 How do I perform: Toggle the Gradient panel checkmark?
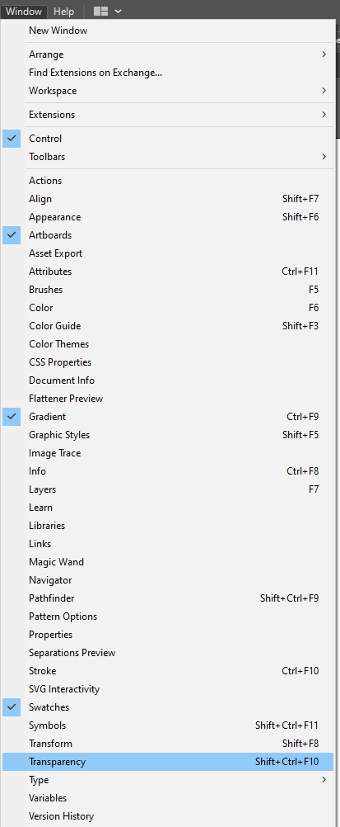coord(12,417)
